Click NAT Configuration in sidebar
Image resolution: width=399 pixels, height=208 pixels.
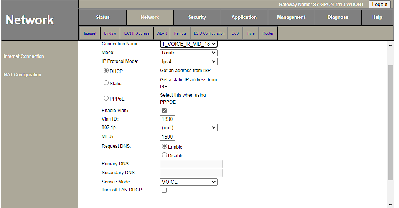click(22, 75)
